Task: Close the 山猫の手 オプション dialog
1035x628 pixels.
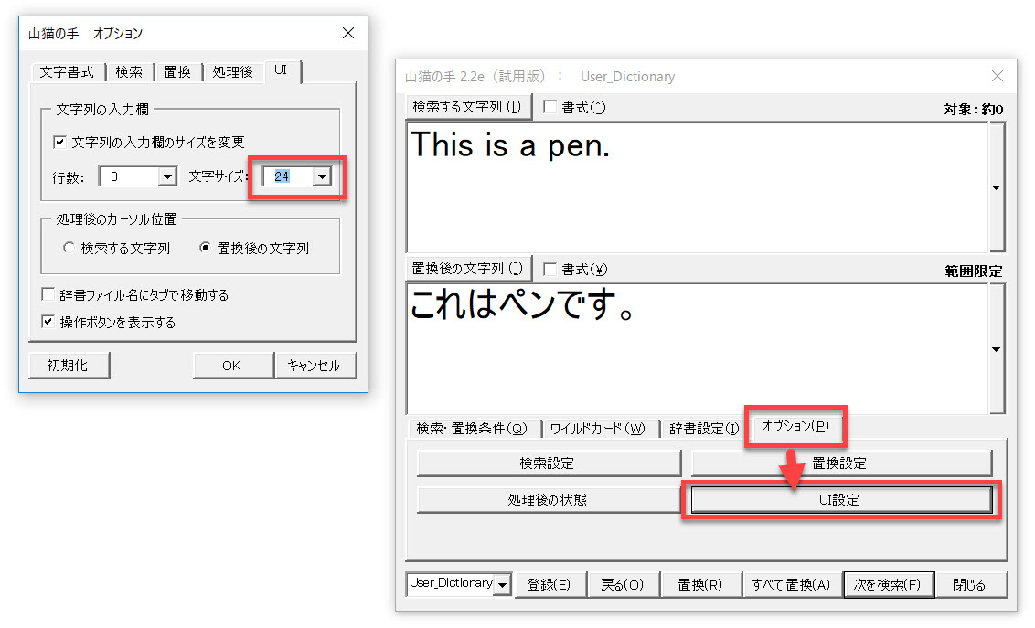Action: point(347,34)
